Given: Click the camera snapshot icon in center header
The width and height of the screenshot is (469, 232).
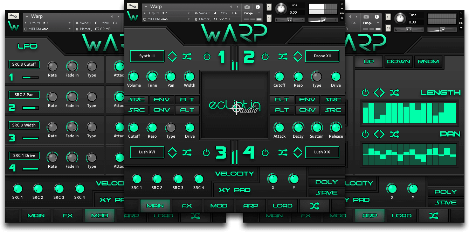Looking at the screenshot, I should point(247,7).
